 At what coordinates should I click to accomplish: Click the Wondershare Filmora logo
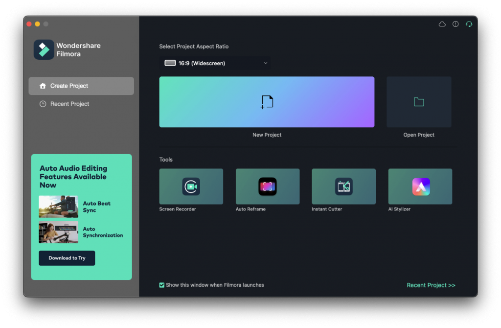pos(44,49)
